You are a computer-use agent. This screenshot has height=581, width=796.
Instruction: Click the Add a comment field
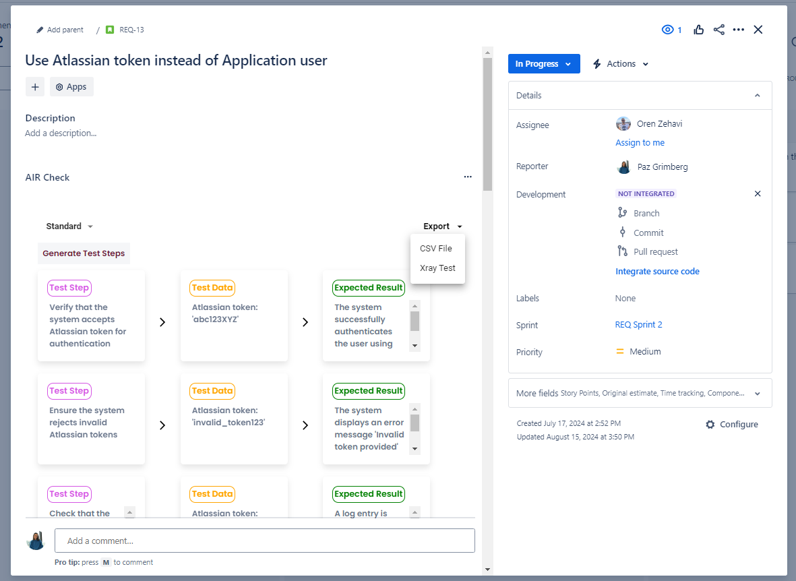[x=264, y=541]
